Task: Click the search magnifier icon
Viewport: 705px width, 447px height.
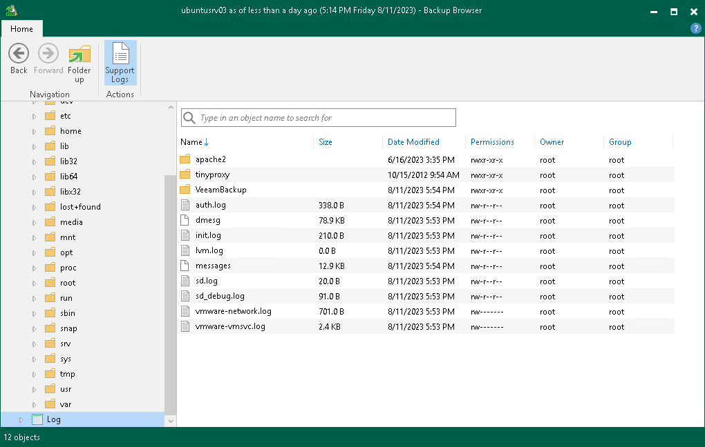Action: pos(189,117)
